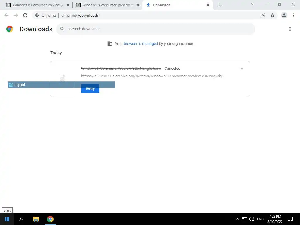Open the Windows Start menu

click(x=7, y=219)
